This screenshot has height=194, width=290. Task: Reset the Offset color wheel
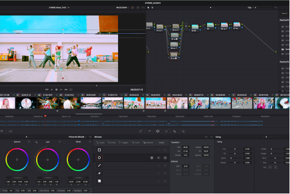(x=90, y=142)
